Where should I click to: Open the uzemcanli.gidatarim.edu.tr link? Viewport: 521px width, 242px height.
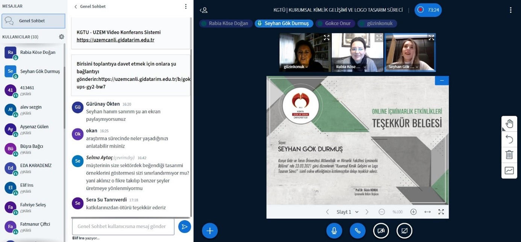point(115,40)
